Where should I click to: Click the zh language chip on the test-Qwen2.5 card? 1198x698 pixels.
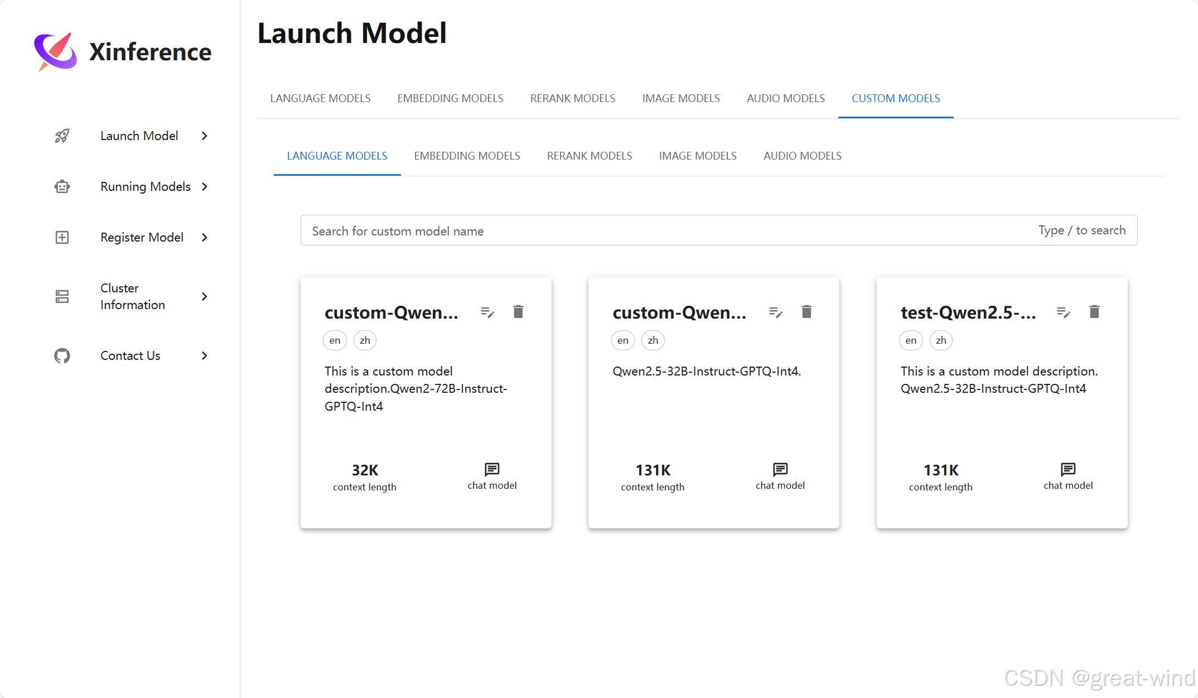point(941,340)
